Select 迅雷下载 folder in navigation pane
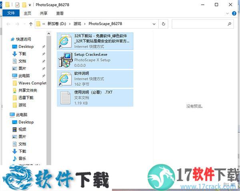Screen dimensions: 240x191 coord(26,98)
